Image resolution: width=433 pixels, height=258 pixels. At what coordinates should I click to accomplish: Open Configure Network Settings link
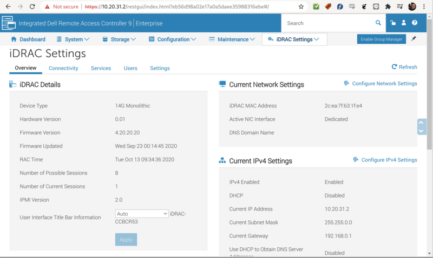[380, 84]
